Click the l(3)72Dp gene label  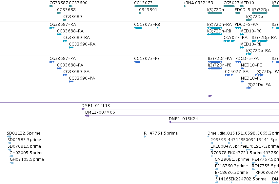[x=260, y=9]
